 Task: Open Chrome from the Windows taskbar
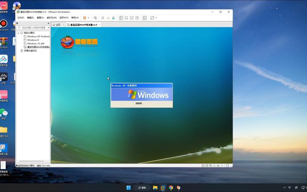coord(171,188)
